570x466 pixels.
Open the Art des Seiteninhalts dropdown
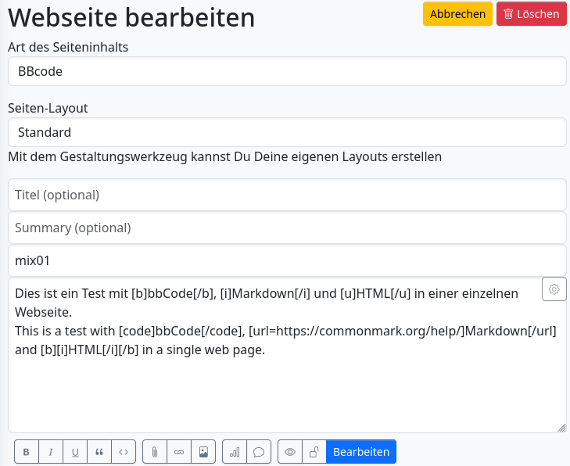[x=287, y=71]
